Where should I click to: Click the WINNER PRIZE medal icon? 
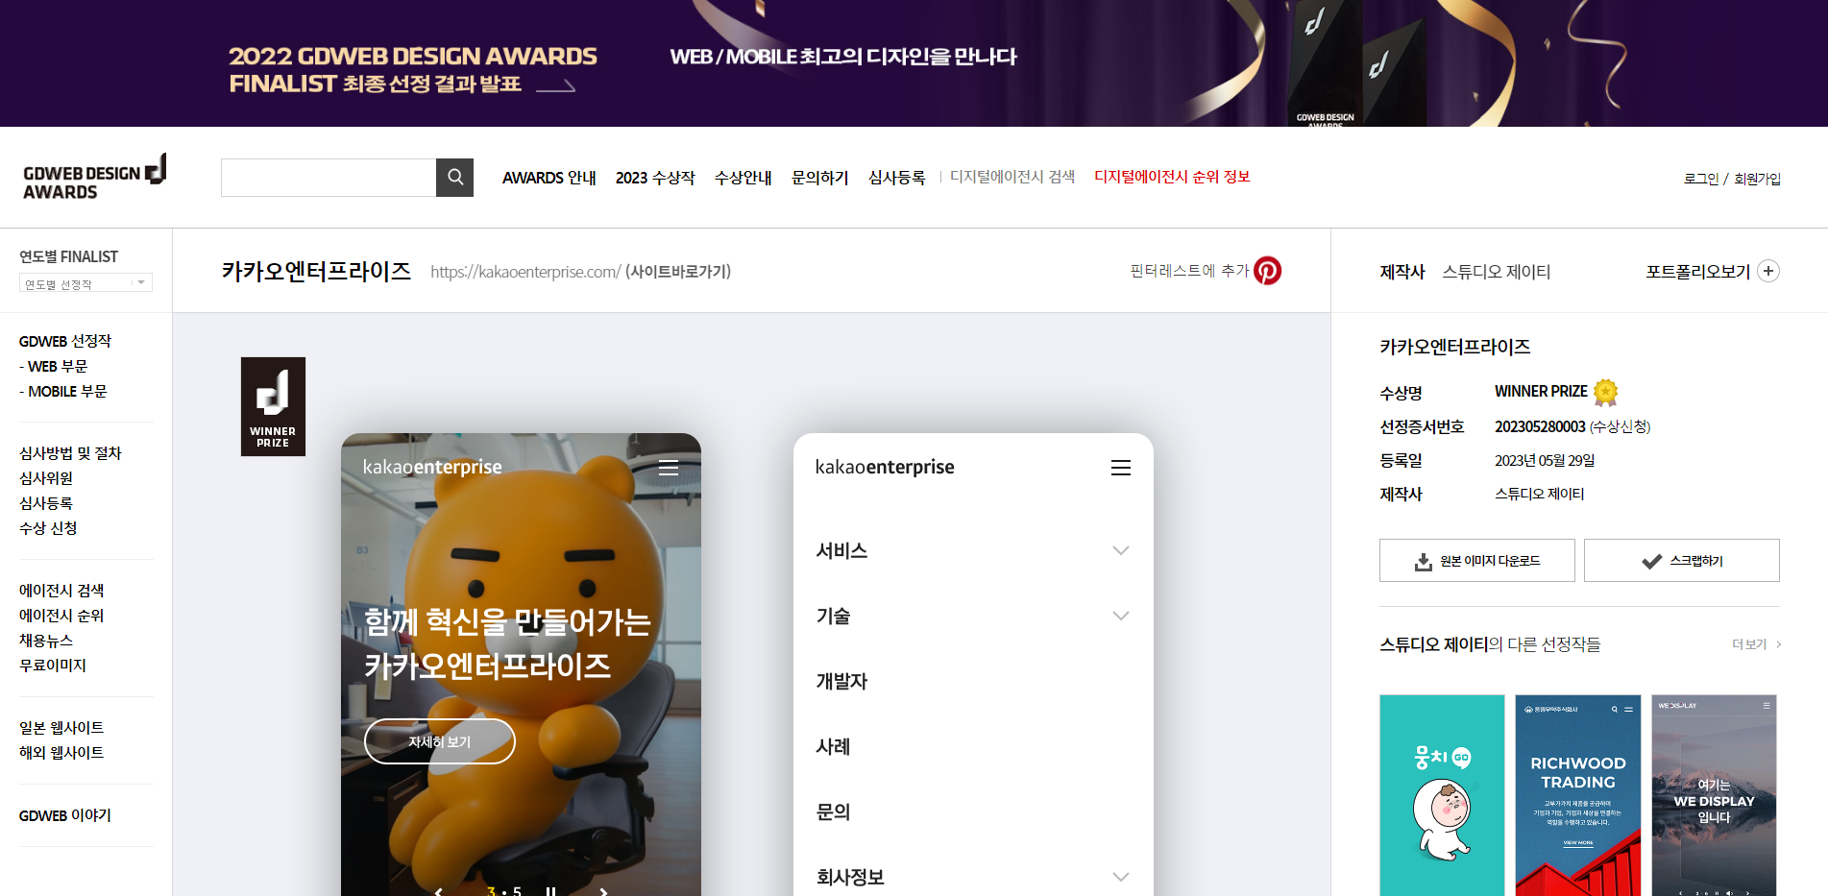(1604, 391)
